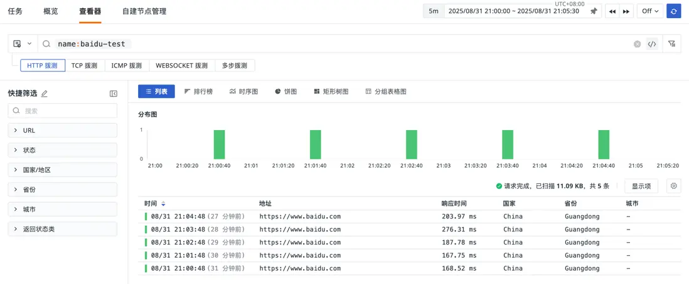Screen dimensions: 689x284
Task: Edit quick filters with pencil icon
Action: click(45, 94)
